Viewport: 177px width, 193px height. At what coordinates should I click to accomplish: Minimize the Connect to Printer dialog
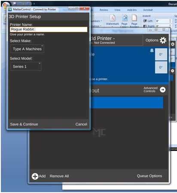pos(71,9)
